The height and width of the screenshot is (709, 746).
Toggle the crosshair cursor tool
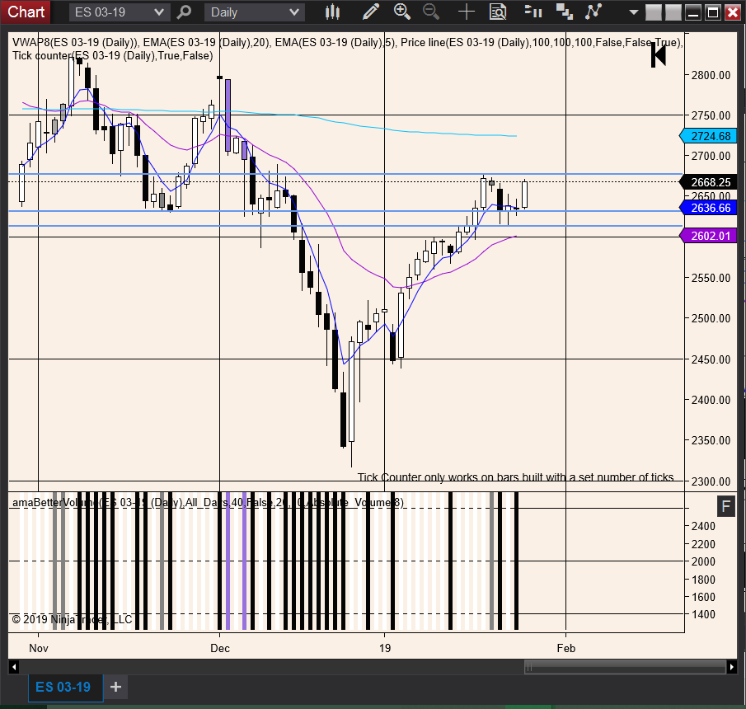click(467, 12)
